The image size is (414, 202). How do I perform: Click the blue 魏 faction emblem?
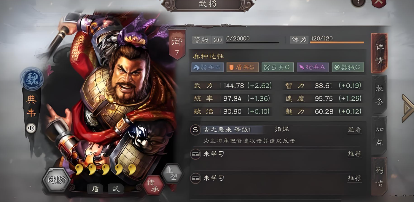point(32,79)
